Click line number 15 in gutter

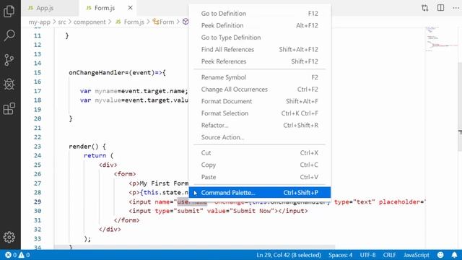pos(38,72)
